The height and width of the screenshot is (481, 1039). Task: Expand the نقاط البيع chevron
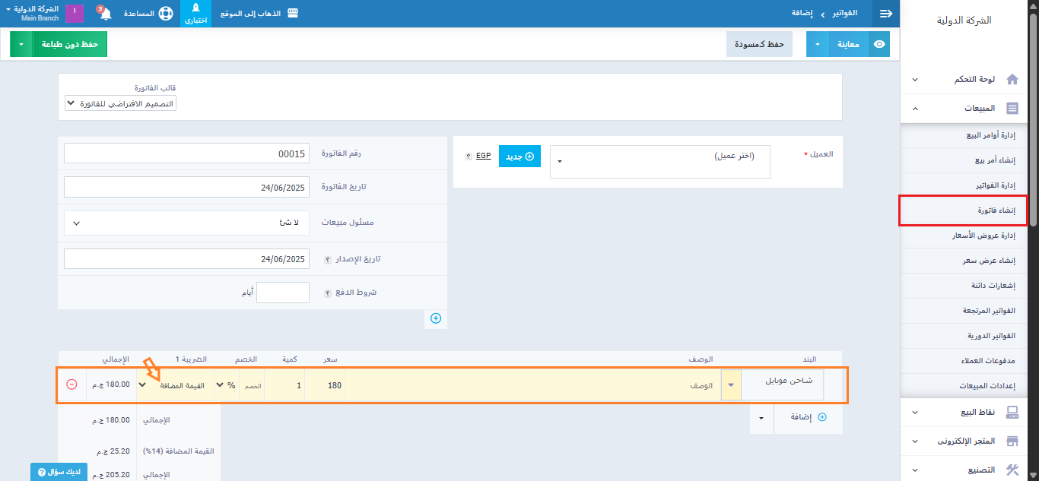[x=915, y=413]
